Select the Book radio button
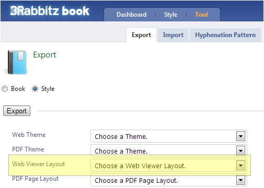 (5, 89)
